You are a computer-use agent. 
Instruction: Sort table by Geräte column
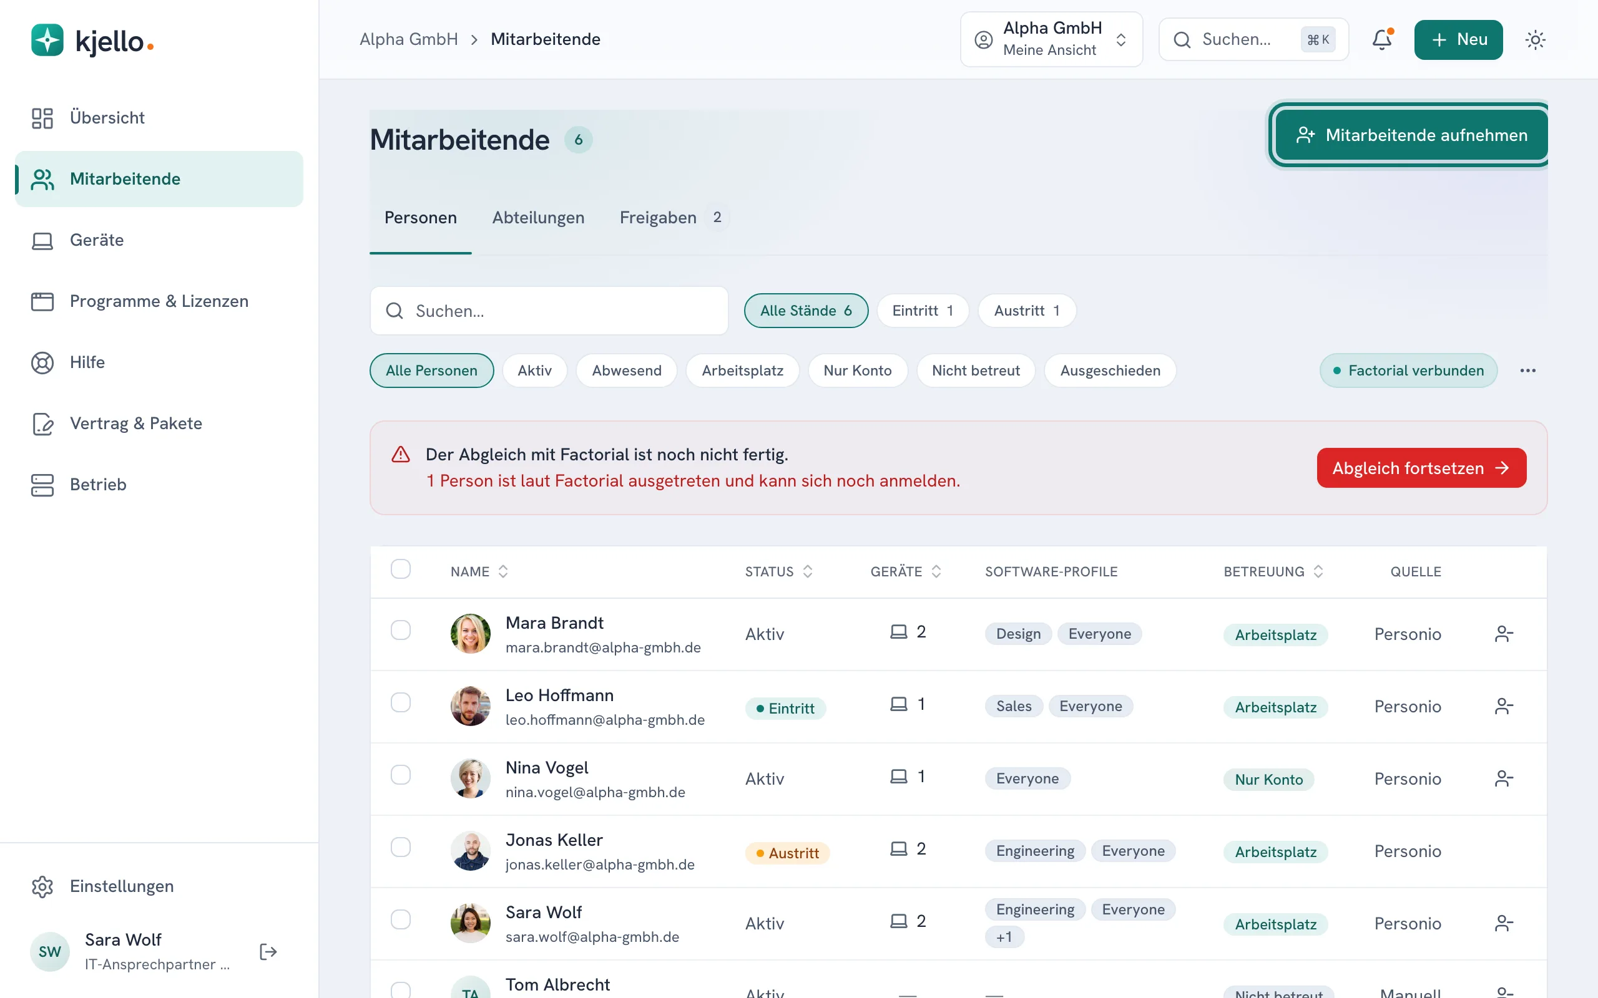pos(905,571)
